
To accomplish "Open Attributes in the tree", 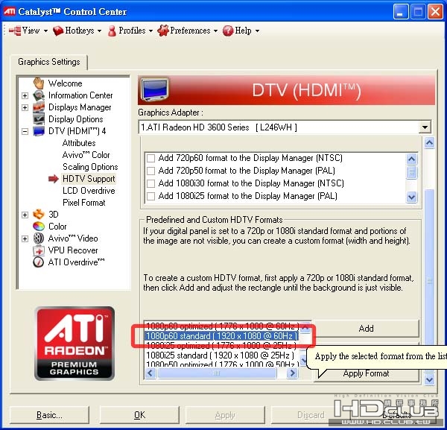I will point(79,143).
